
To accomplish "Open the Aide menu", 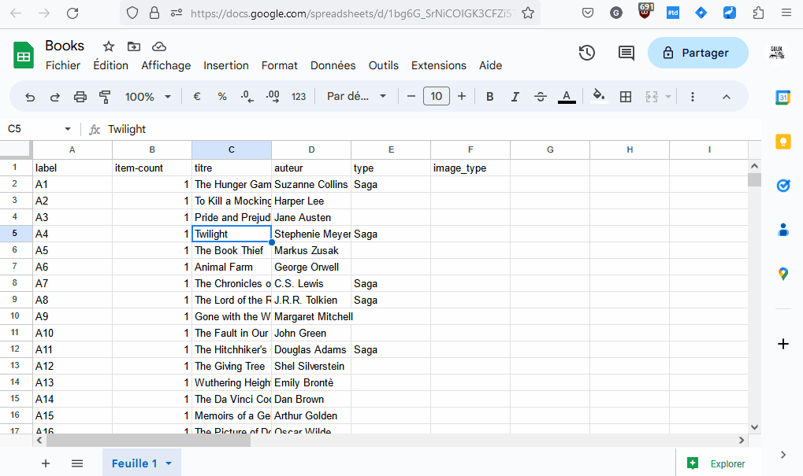I will point(491,65).
